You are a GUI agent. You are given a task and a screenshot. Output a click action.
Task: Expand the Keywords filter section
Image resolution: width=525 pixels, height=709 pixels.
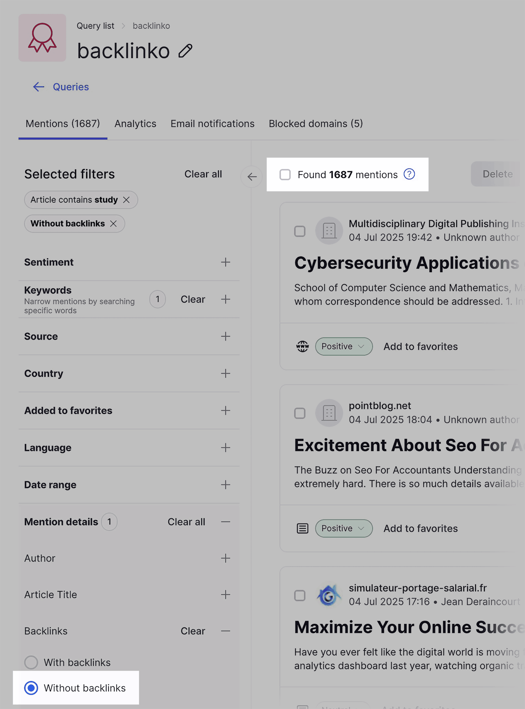pos(226,299)
